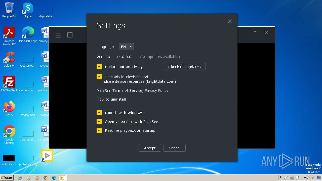Select the finalassocia desktop file

click(9, 160)
